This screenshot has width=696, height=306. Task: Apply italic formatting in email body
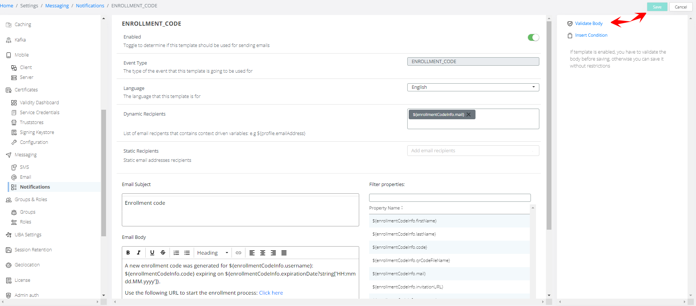point(139,252)
